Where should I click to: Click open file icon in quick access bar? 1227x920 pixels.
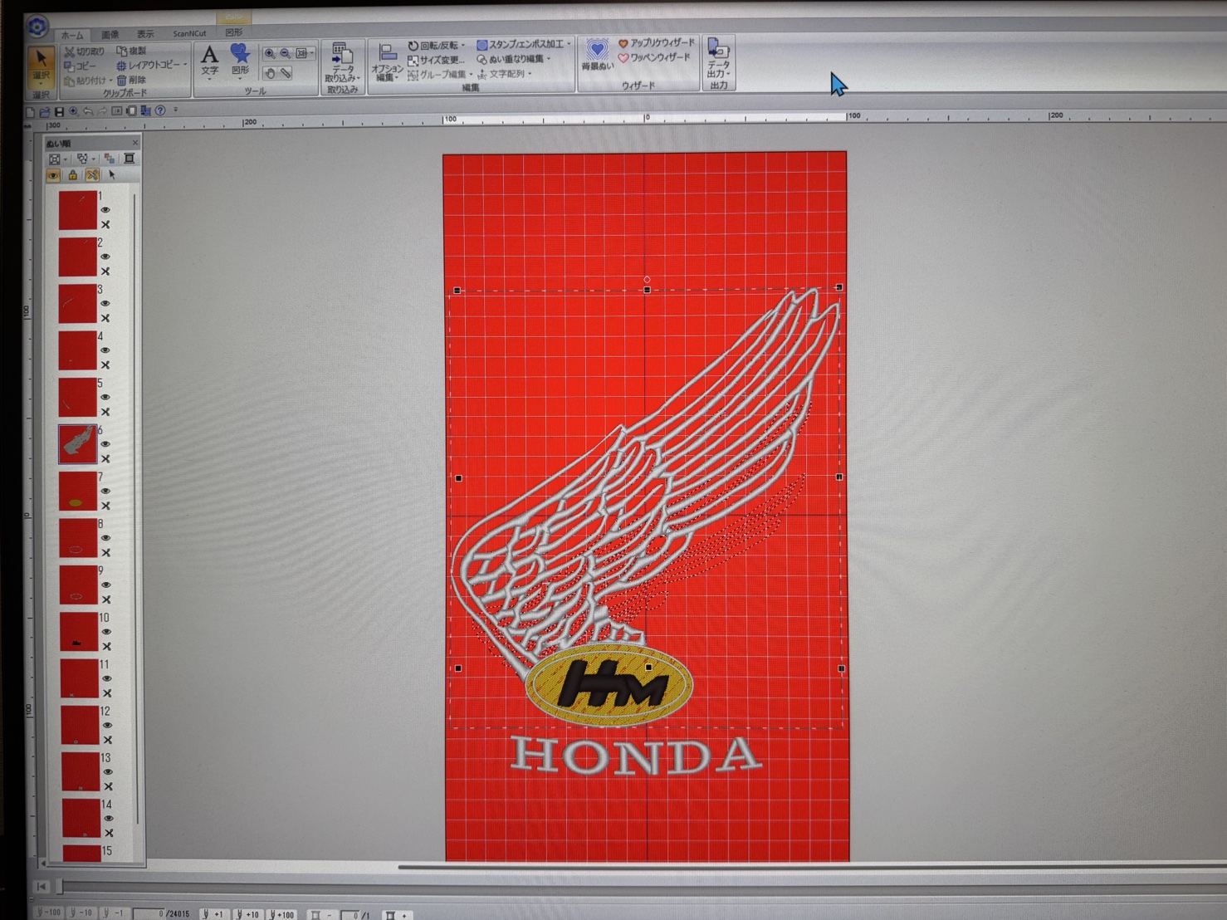(x=45, y=111)
